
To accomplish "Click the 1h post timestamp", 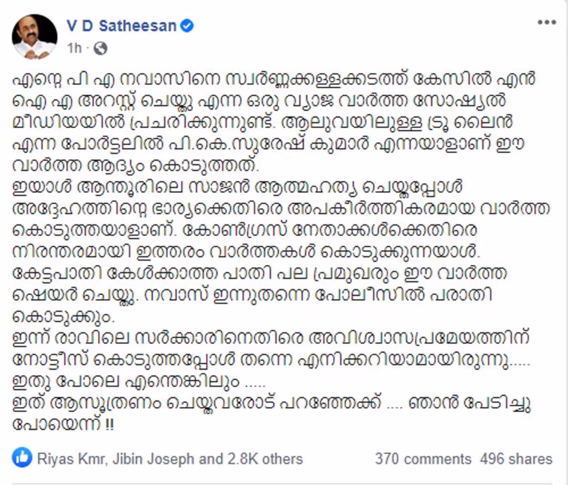I will (75, 48).
